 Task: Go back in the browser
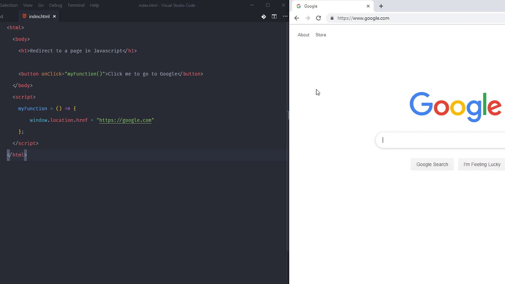(x=297, y=18)
